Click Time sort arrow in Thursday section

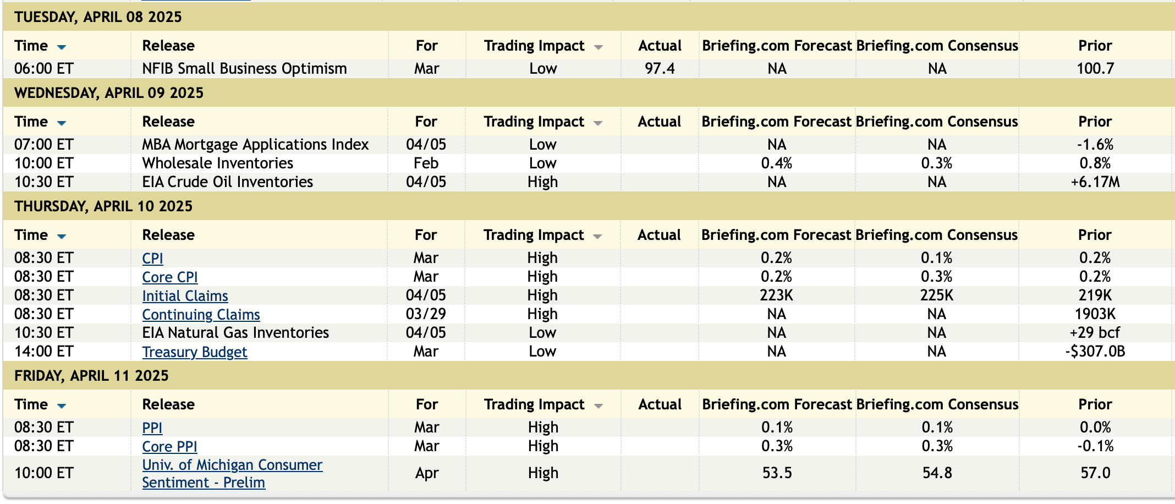(62, 236)
